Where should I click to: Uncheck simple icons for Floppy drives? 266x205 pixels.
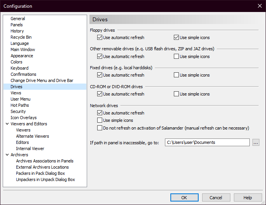pyautogui.click(x=177, y=38)
